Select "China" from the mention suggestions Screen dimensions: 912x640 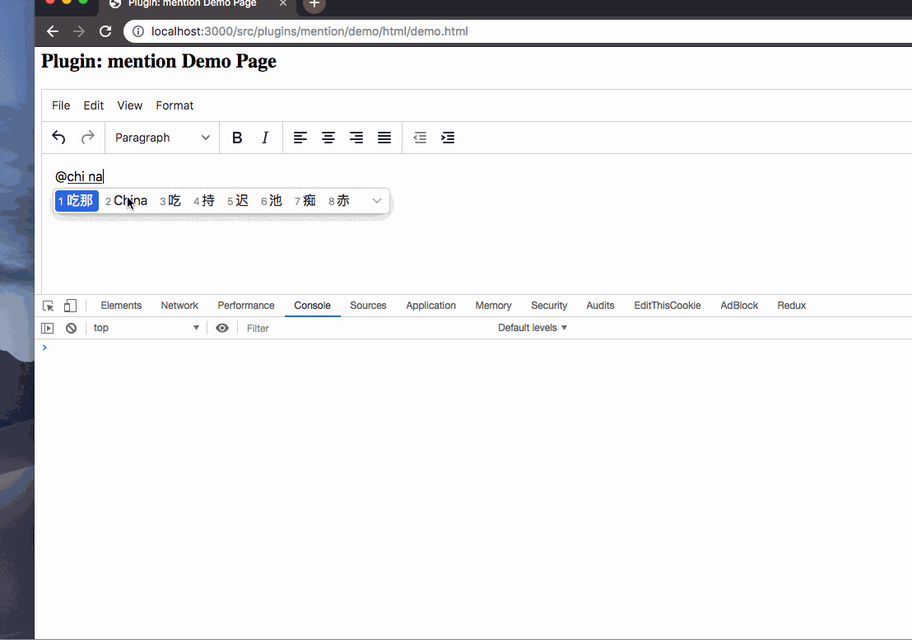click(130, 200)
